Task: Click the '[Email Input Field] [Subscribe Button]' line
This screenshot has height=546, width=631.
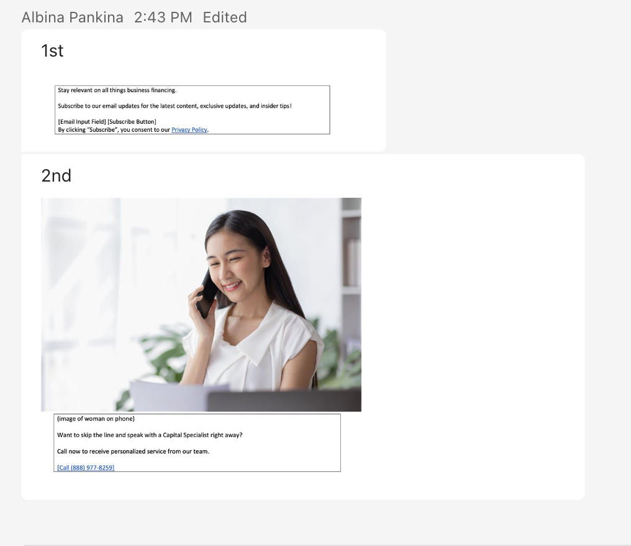Action: [x=107, y=122]
